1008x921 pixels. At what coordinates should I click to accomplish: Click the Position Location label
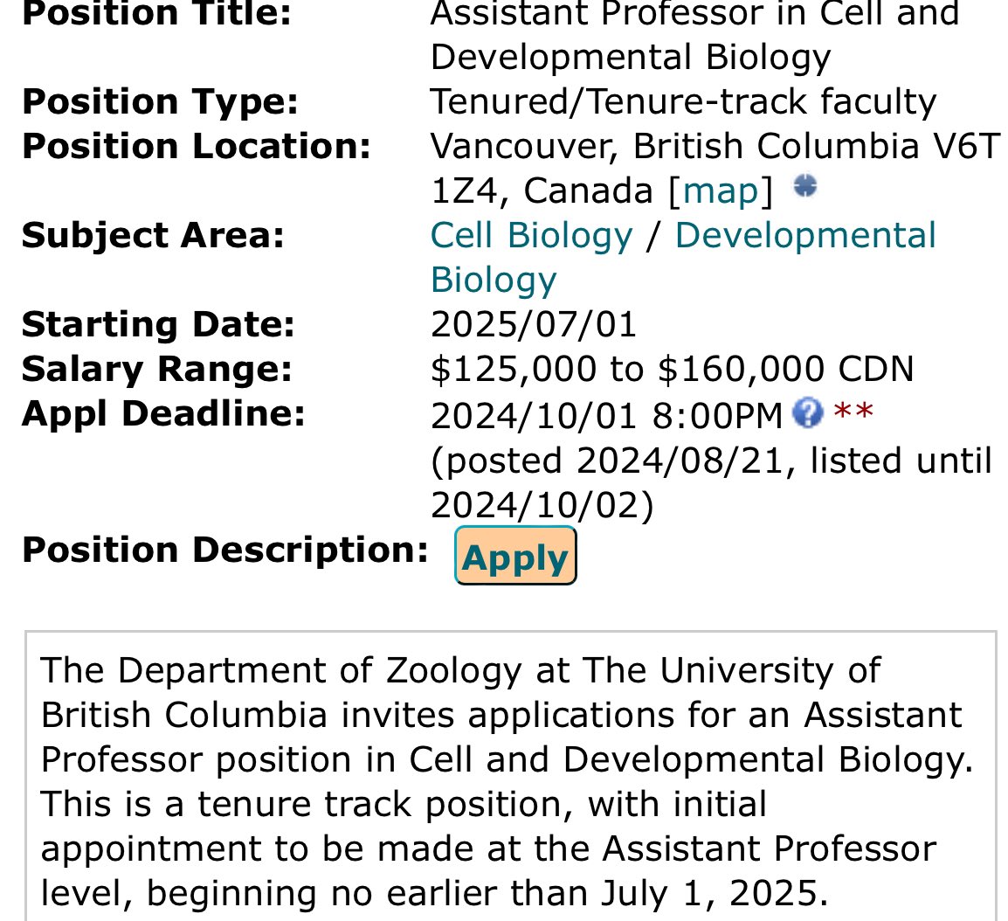[x=197, y=147]
